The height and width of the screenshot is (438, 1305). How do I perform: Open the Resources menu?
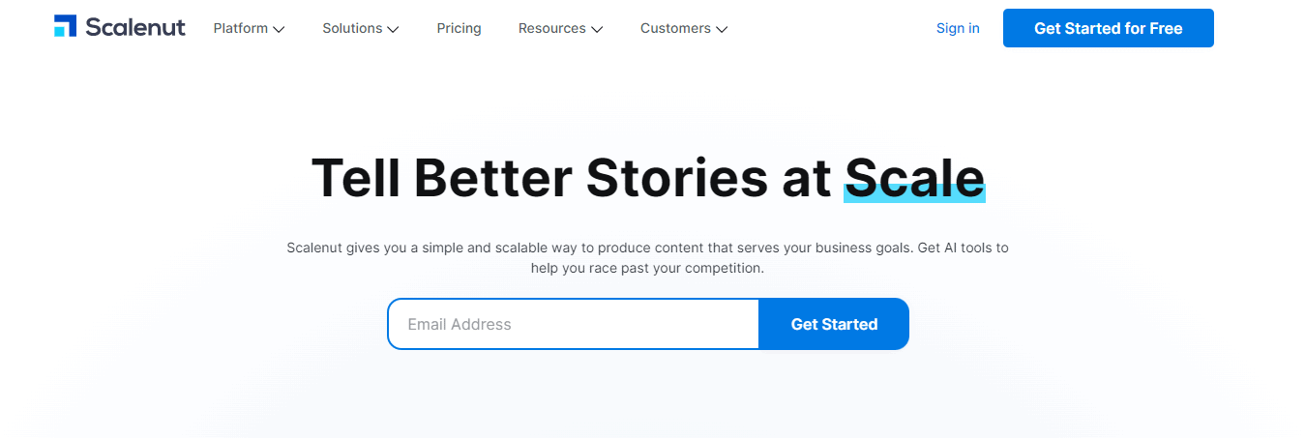coord(551,29)
